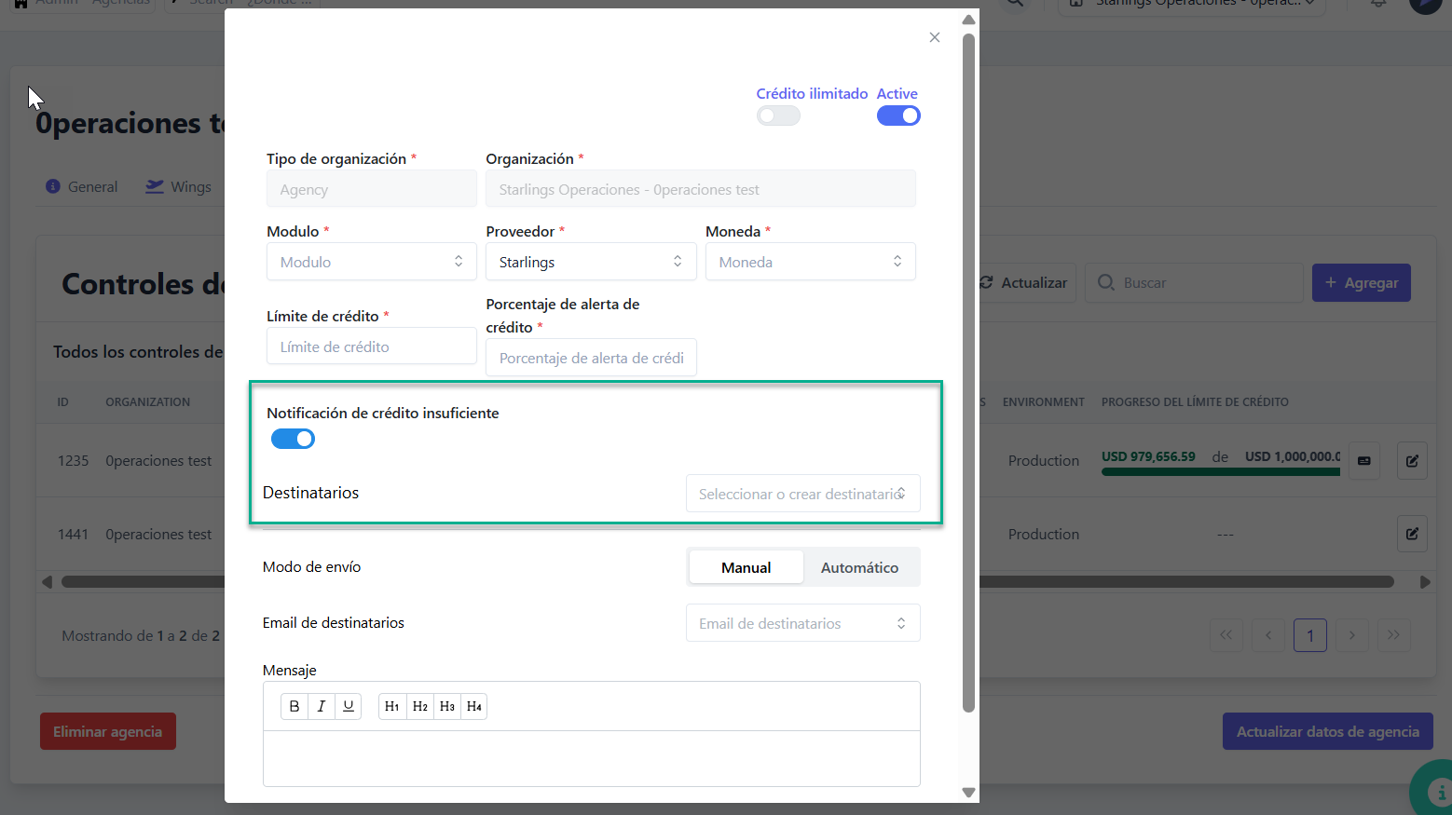
Task: Click card icon beside credit progress bar
Action: click(1364, 461)
